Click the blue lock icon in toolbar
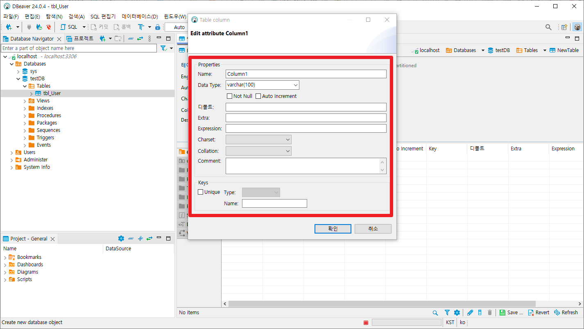The image size is (584, 329). (x=158, y=27)
